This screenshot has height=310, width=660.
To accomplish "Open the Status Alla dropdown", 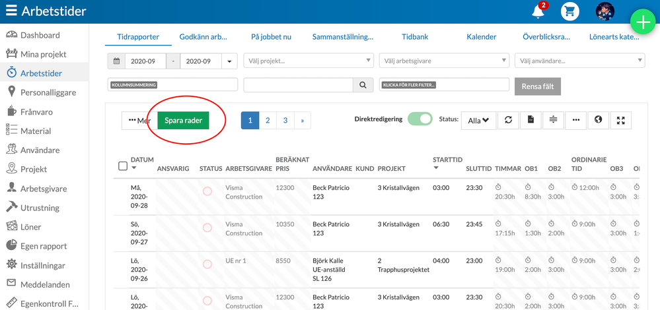I will (x=478, y=120).
